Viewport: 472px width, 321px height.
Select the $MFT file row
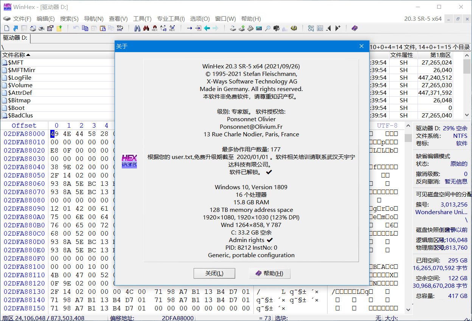point(57,63)
